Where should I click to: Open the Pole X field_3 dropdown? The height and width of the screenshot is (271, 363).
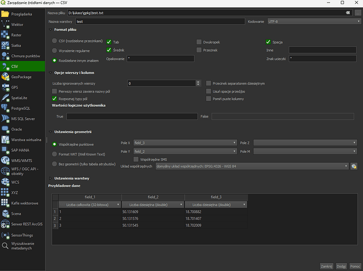(183, 143)
